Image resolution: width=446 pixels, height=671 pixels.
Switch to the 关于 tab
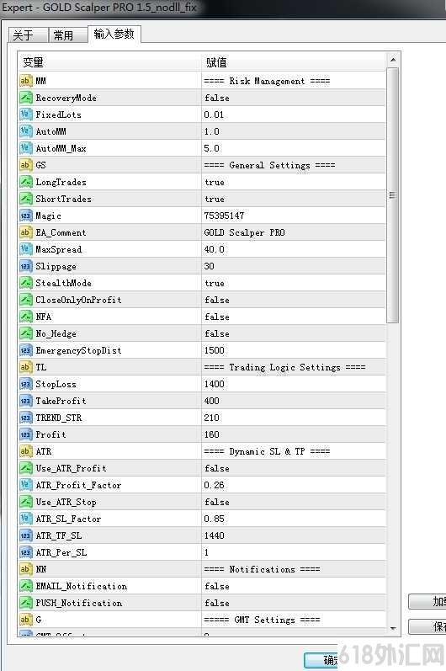tap(28, 35)
